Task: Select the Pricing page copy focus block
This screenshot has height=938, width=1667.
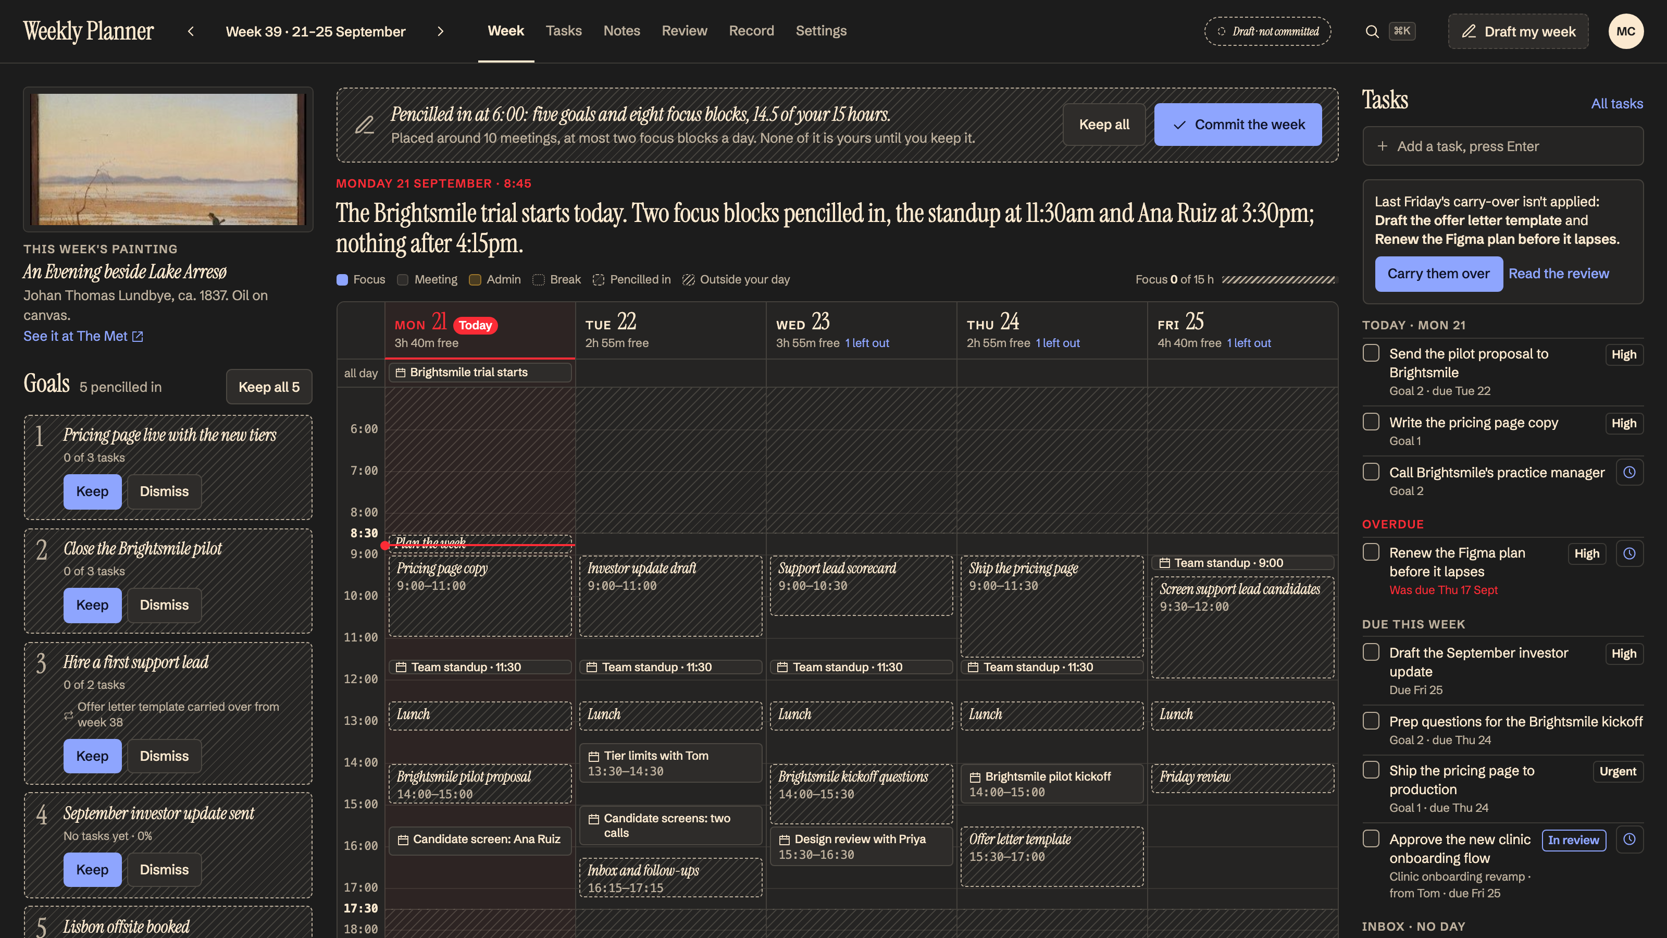Action: (480, 596)
